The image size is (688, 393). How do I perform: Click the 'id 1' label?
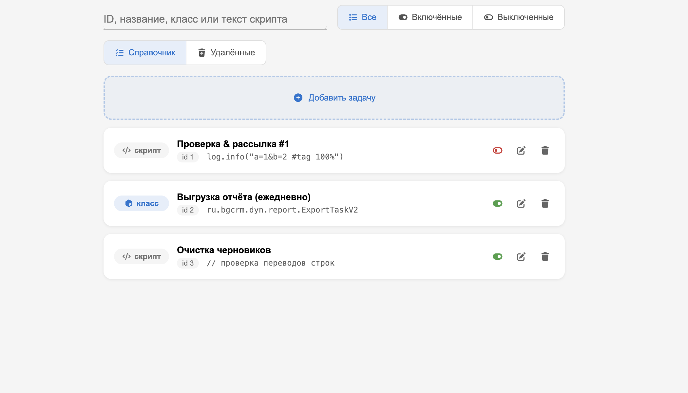(x=188, y=157)
